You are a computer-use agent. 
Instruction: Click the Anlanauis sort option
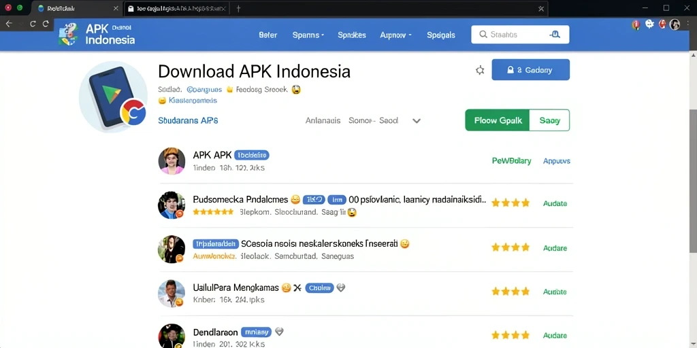click(x=323, y=120)
